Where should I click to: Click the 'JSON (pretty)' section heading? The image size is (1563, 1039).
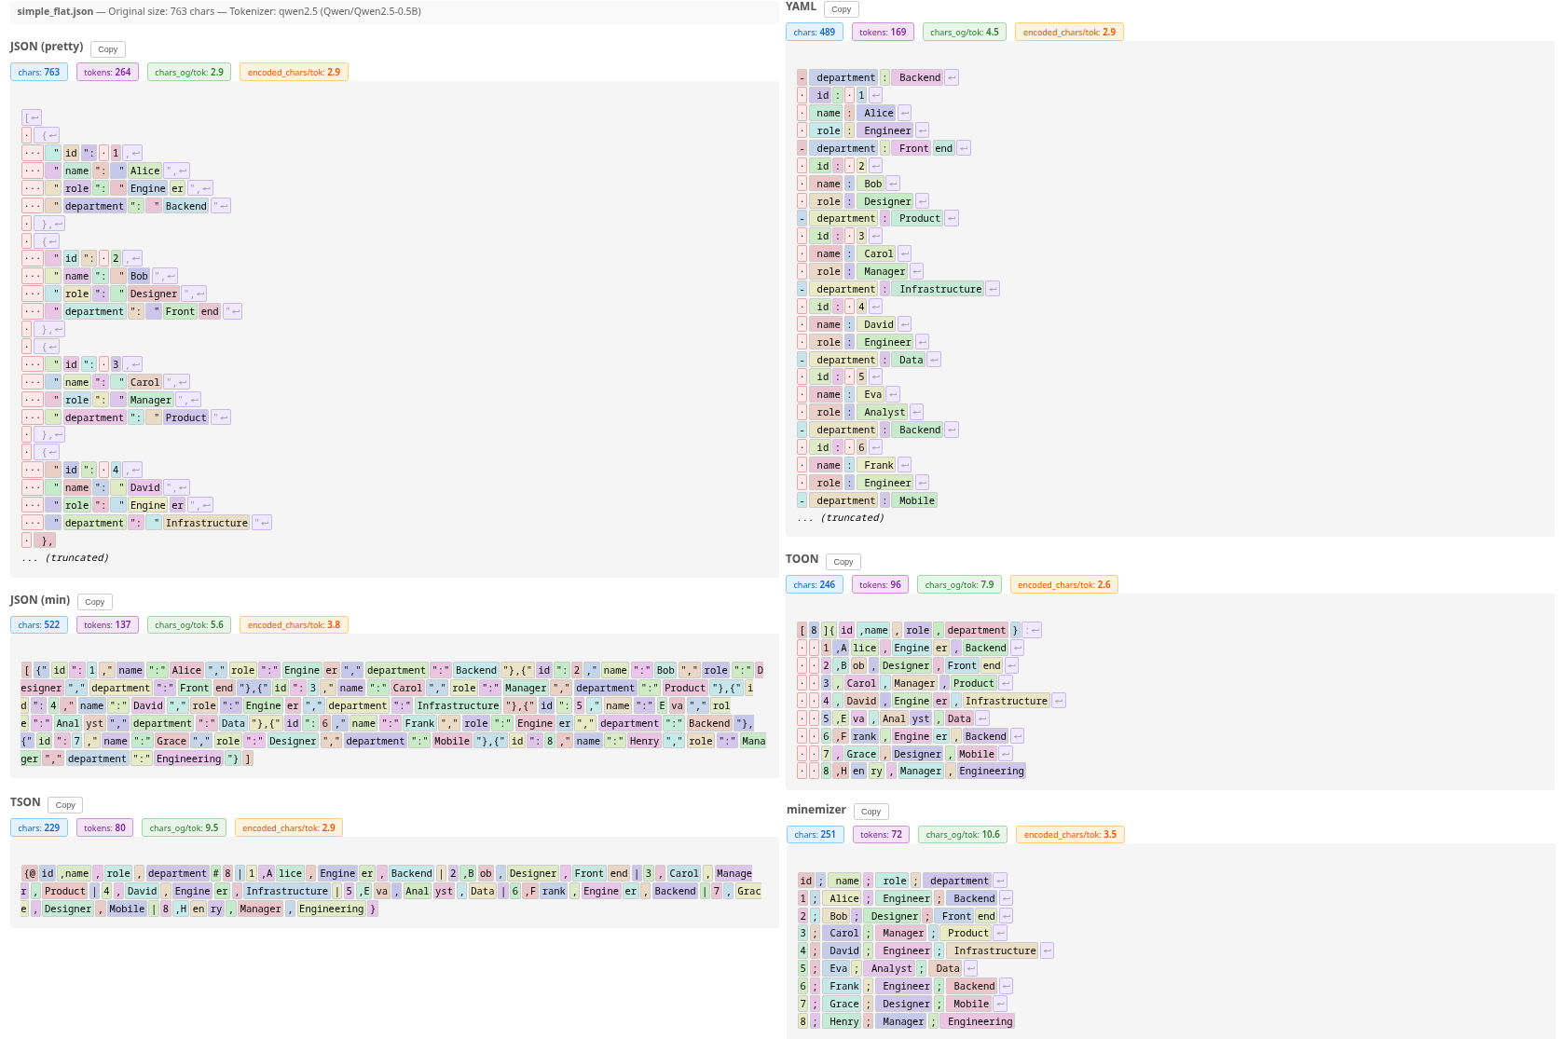click(47, 47)
